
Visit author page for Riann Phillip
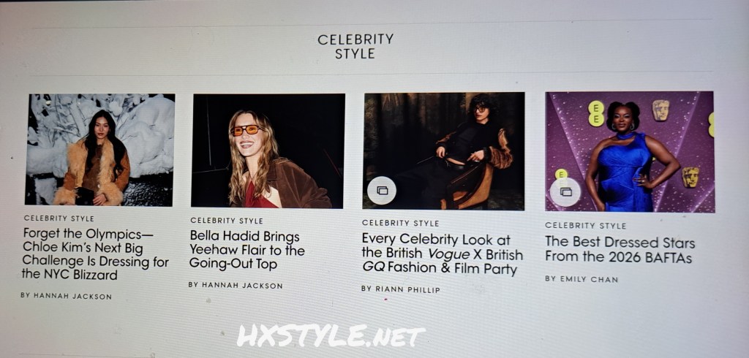click(x=401, y=289)
